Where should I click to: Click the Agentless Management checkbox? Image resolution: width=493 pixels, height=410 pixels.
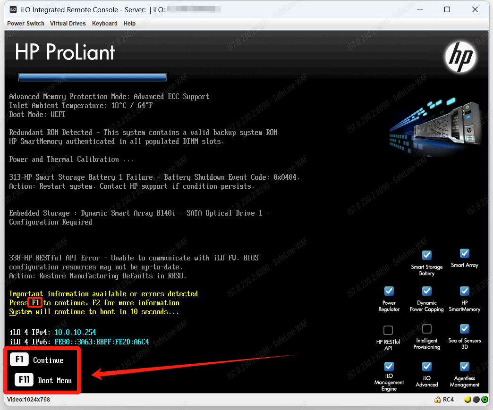(x=464, y=367)
